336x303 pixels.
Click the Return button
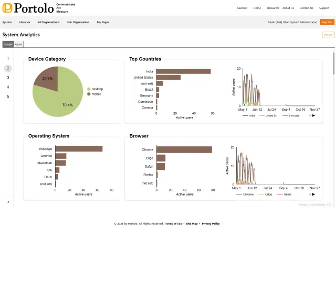click(328, 35)
